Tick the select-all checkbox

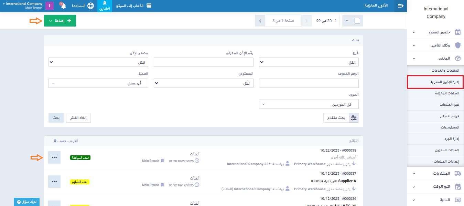coord(357,21)
